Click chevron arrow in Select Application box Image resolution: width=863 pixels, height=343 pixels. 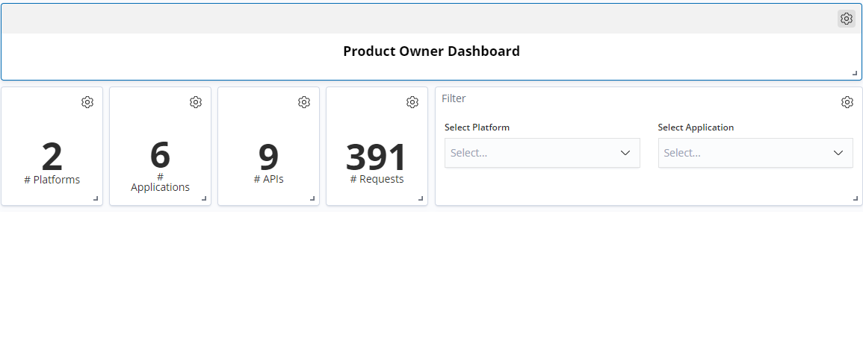click(x=838, y=153)
